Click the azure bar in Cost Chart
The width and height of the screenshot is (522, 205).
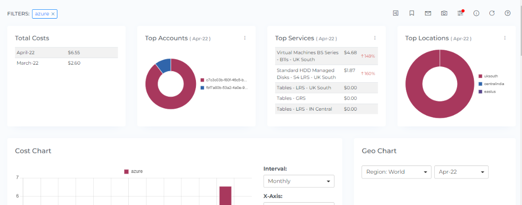225,195
